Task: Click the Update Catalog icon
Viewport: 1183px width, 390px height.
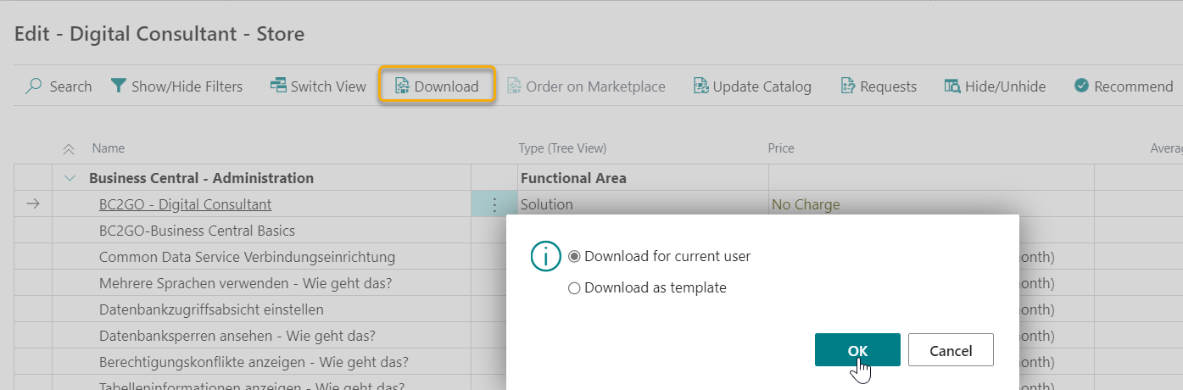Action: click(700, 86)
